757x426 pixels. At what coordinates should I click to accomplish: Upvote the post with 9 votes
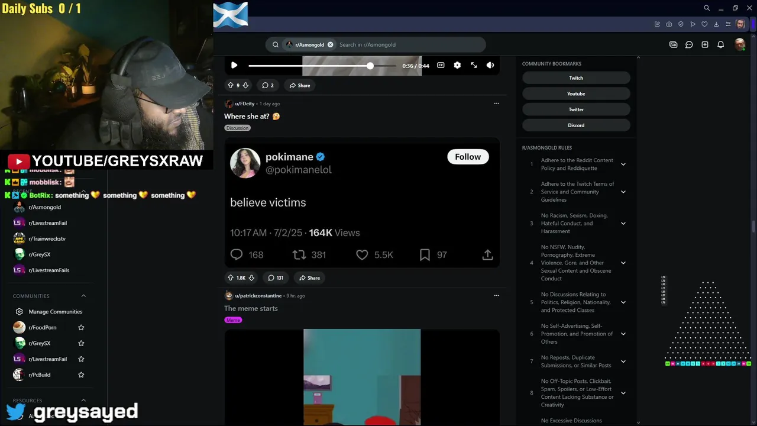(x=231, y=85)
